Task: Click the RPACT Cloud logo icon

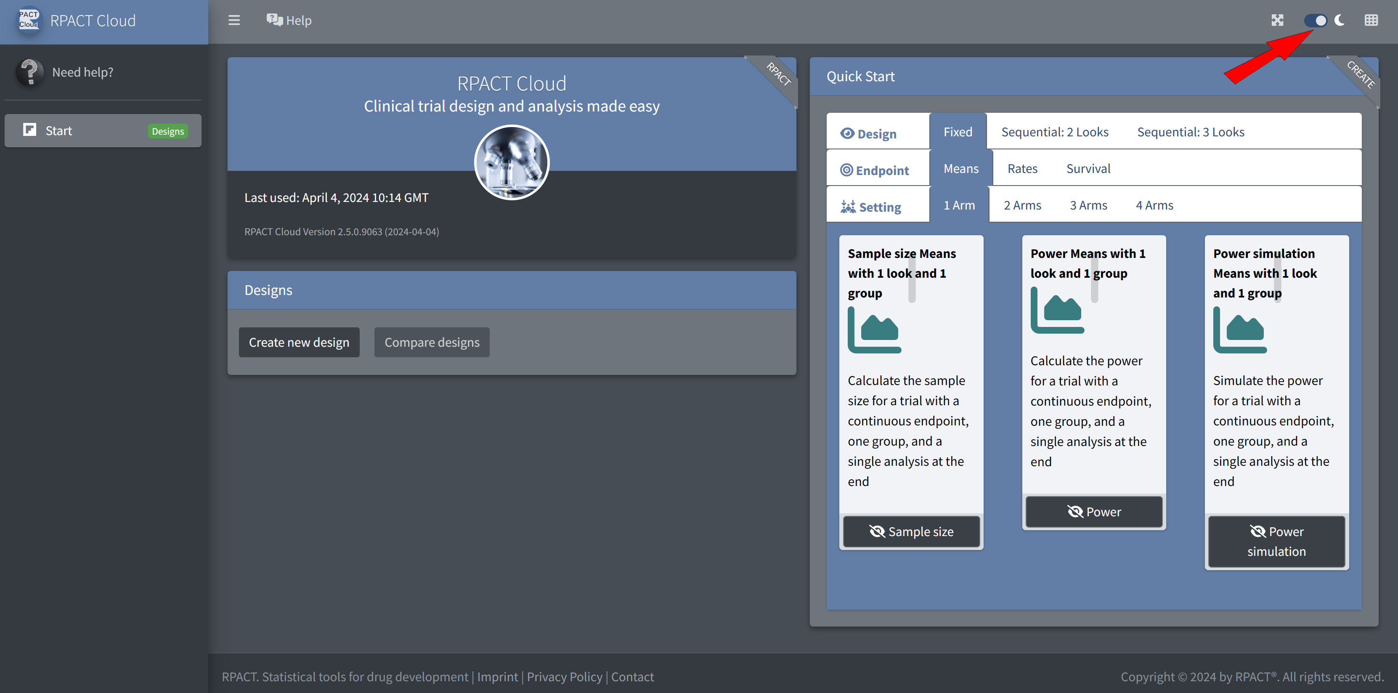Action: pos(29,20)
